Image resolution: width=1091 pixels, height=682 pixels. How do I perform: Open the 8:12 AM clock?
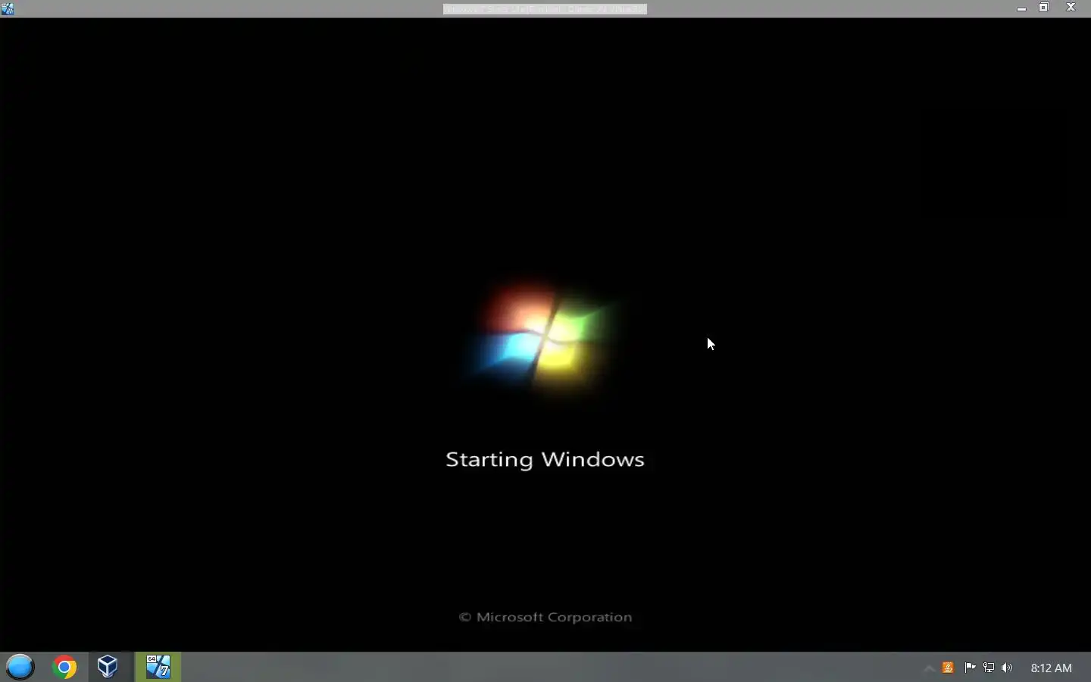pos(1052,668)
